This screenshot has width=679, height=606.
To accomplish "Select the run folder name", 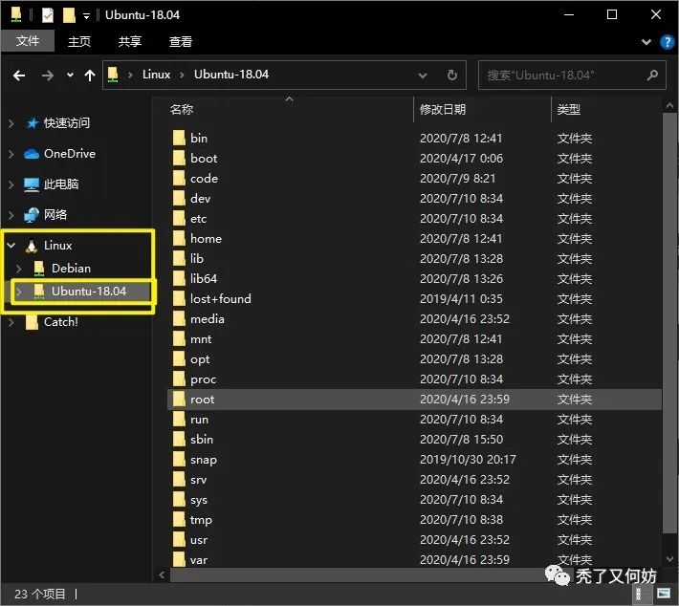I will (200, 420).
